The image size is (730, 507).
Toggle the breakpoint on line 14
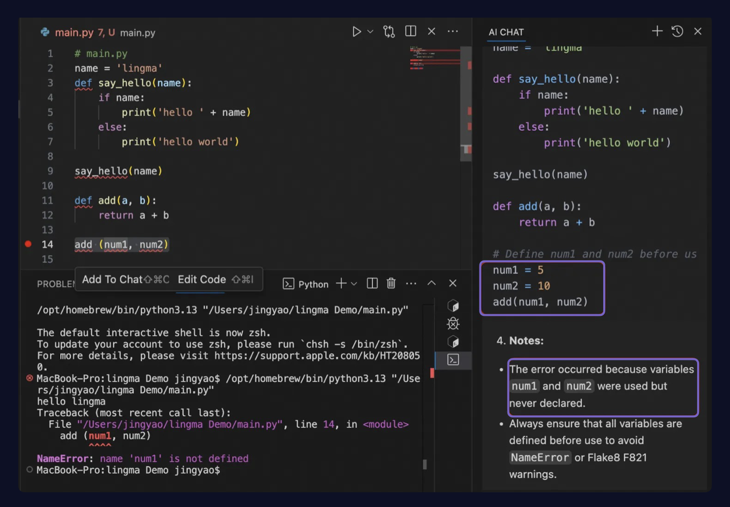coord(28,244)
